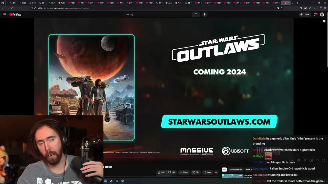Switch to the "Anti" browser tab
Screen dimensions: 328x184
point(179,3)
